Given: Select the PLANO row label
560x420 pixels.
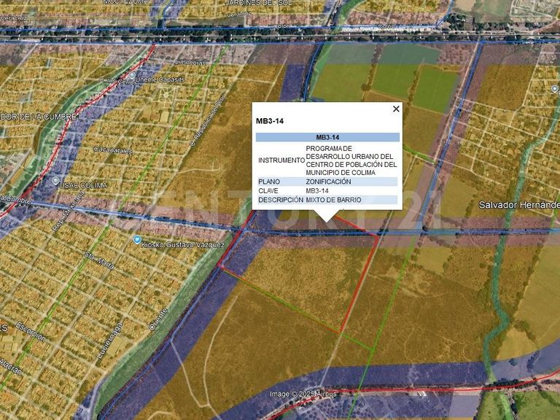Looking at the screenshot, I should [269, 182].
